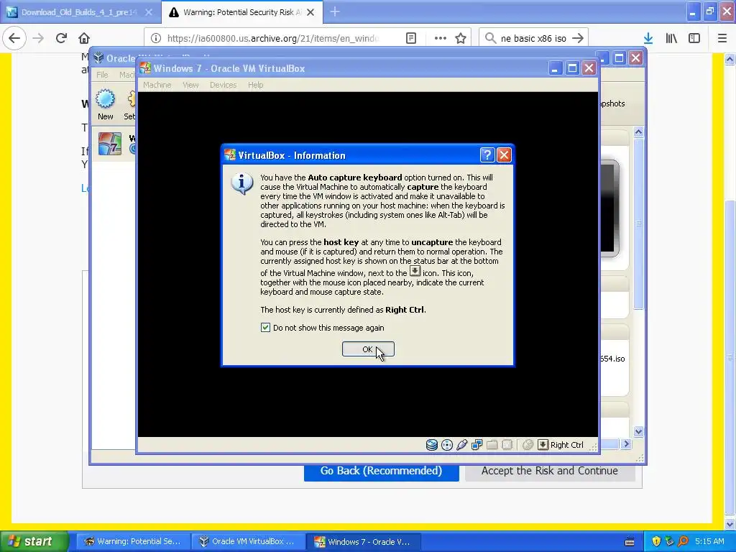Viewport: 736px width, 552px height.
Task: Switch to Firefox 'Warning: Potential Se...' taskbar item
Action: point(132,541)
